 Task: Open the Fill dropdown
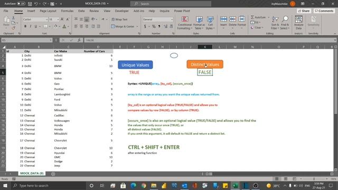(x=256, y=22)
